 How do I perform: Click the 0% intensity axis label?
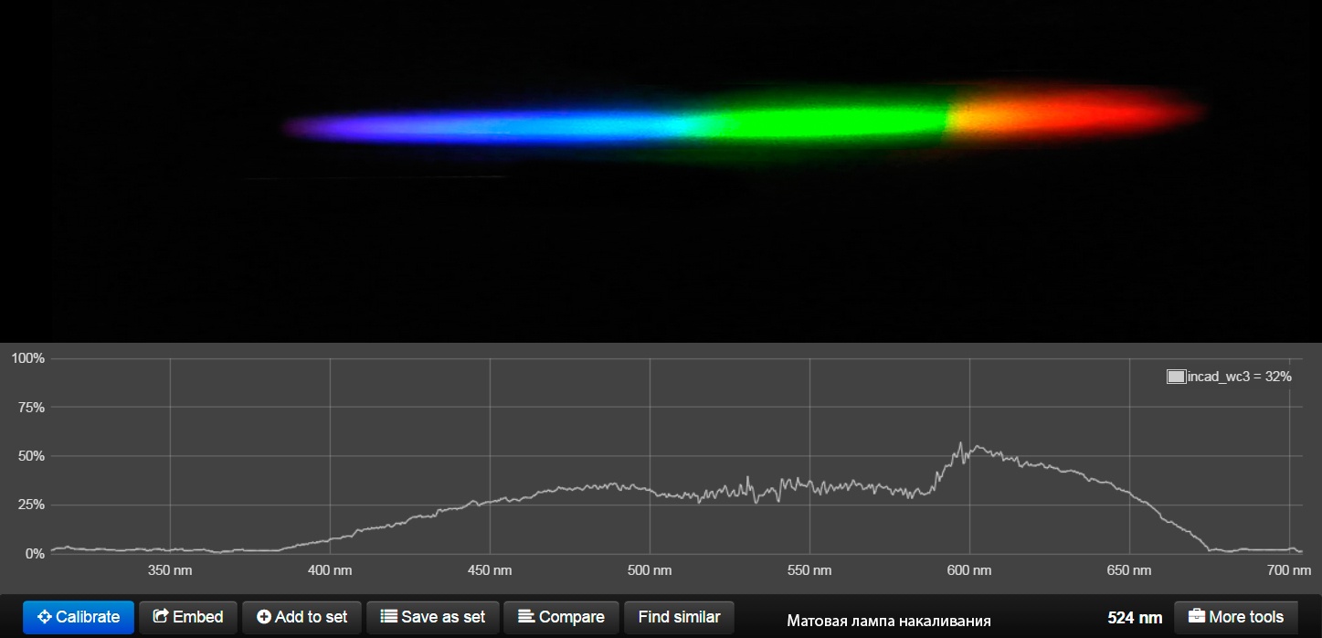point(35,554)
